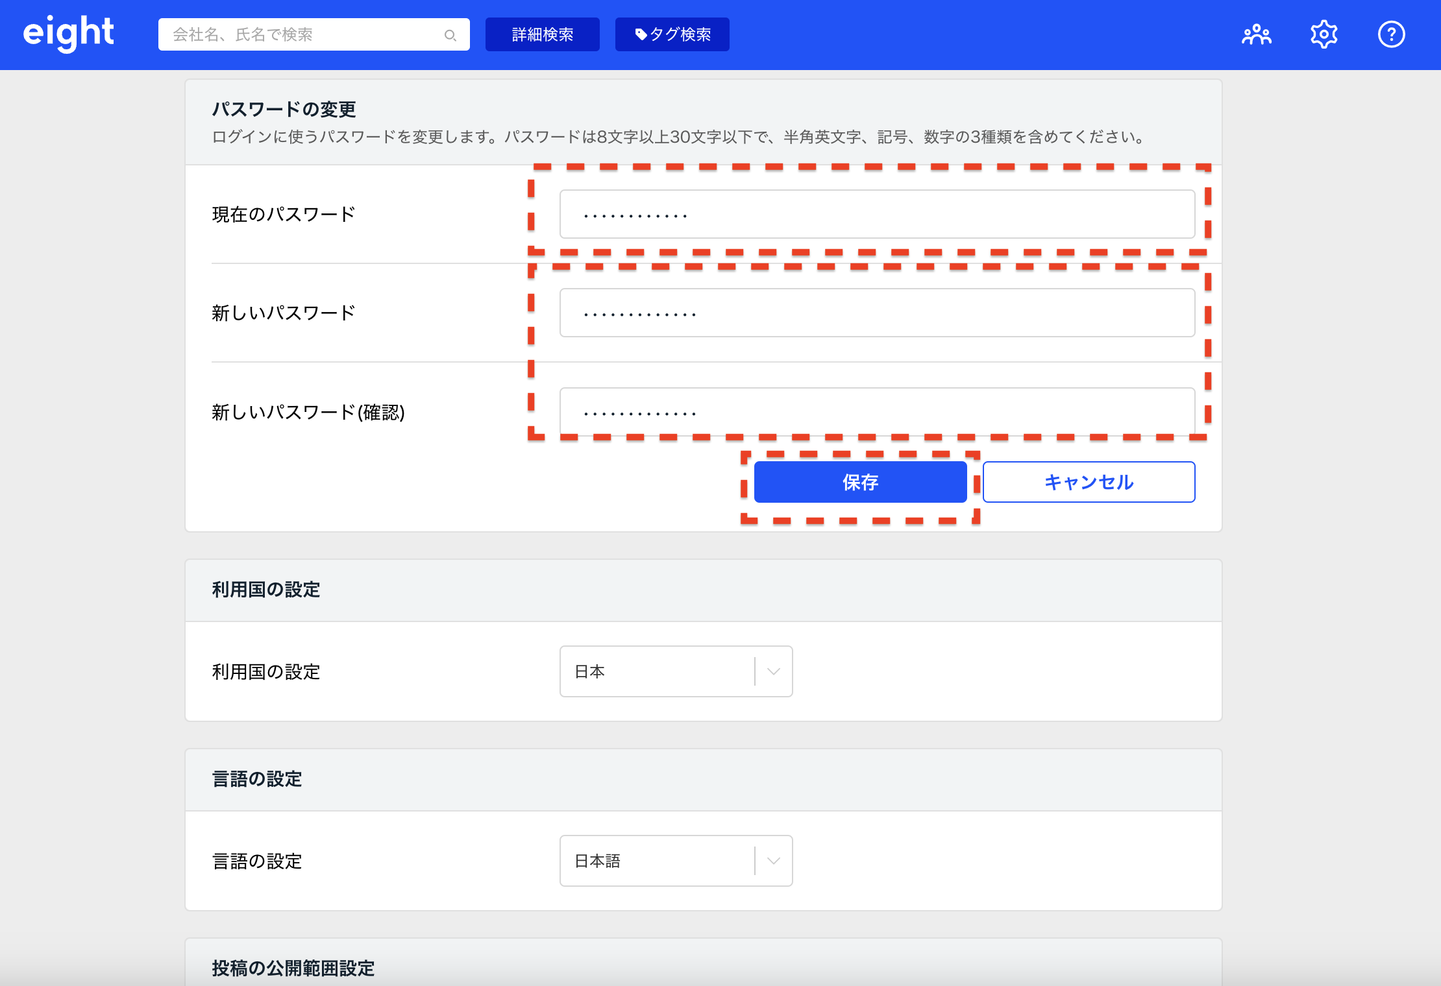1441x986 pixels.
Task: Click the パスワードの変更 section heading
Action: pos(284,109)
